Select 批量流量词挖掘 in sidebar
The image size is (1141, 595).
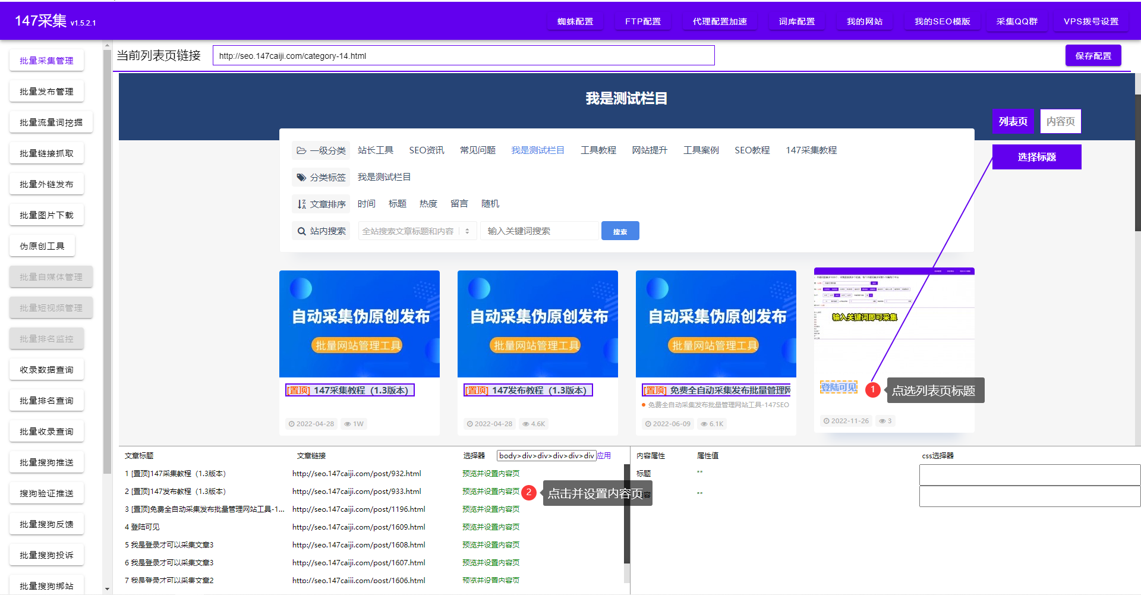tap(51, 122)
